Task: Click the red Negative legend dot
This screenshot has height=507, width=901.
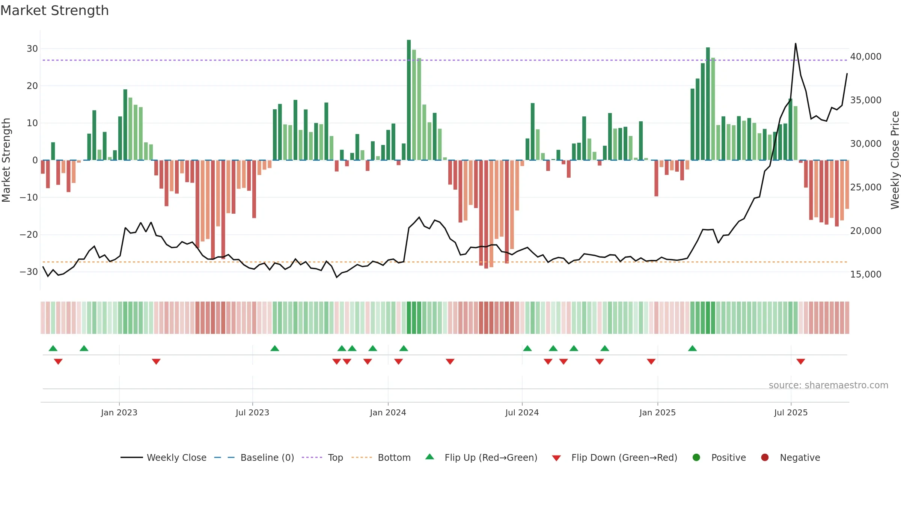Action: pyautogui.click(x=765, y=457)
